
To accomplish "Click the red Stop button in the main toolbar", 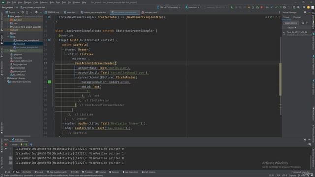I will pos(261,7).
